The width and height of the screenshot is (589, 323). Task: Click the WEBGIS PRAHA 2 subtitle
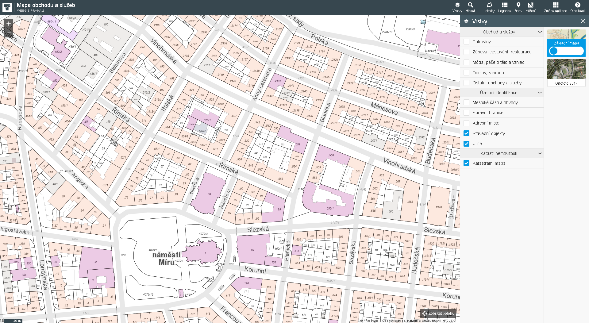click(x=31, y=10)
